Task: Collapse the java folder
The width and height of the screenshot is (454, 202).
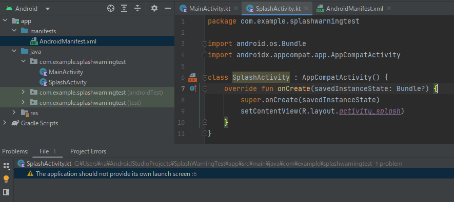Action: click(x=14, y=51)
